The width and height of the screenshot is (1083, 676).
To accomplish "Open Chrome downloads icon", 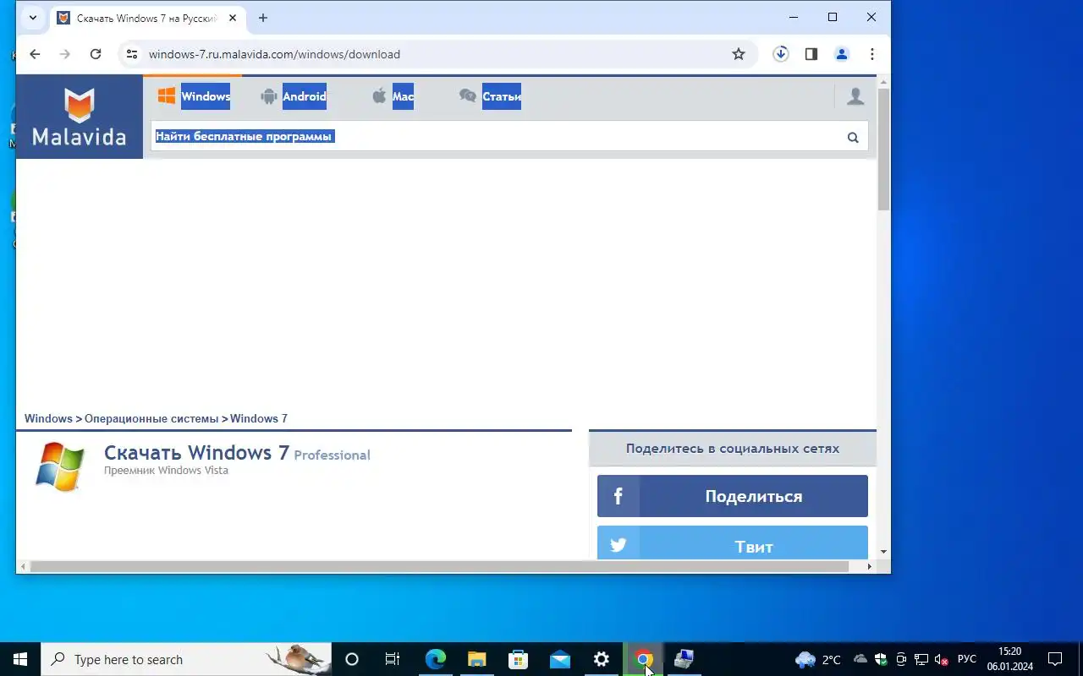I will 781,54.
